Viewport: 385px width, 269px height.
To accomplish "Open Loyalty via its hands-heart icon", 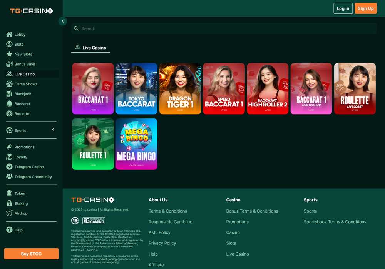I will pyautogui.click(x=8, y=157).
